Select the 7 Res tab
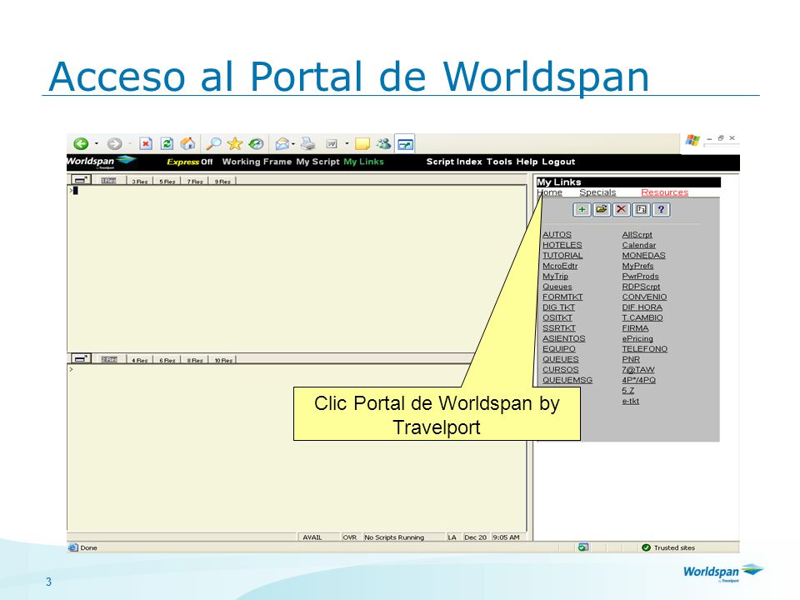The width and height of the screenshot is (800, 600). pyautogui.click(x=195, y=181)
